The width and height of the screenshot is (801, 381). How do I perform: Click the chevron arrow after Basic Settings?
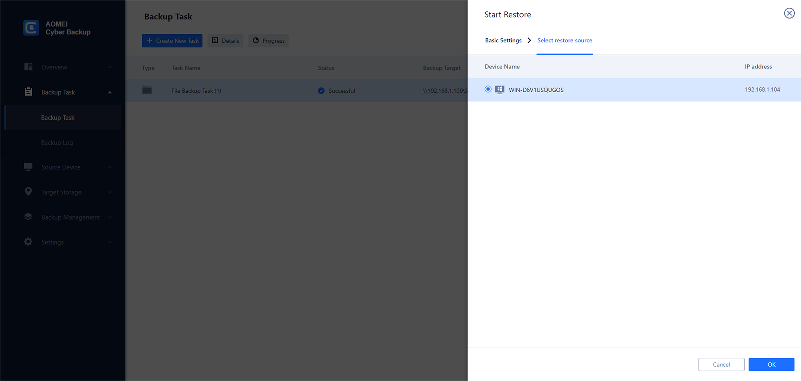coord(529,40)
